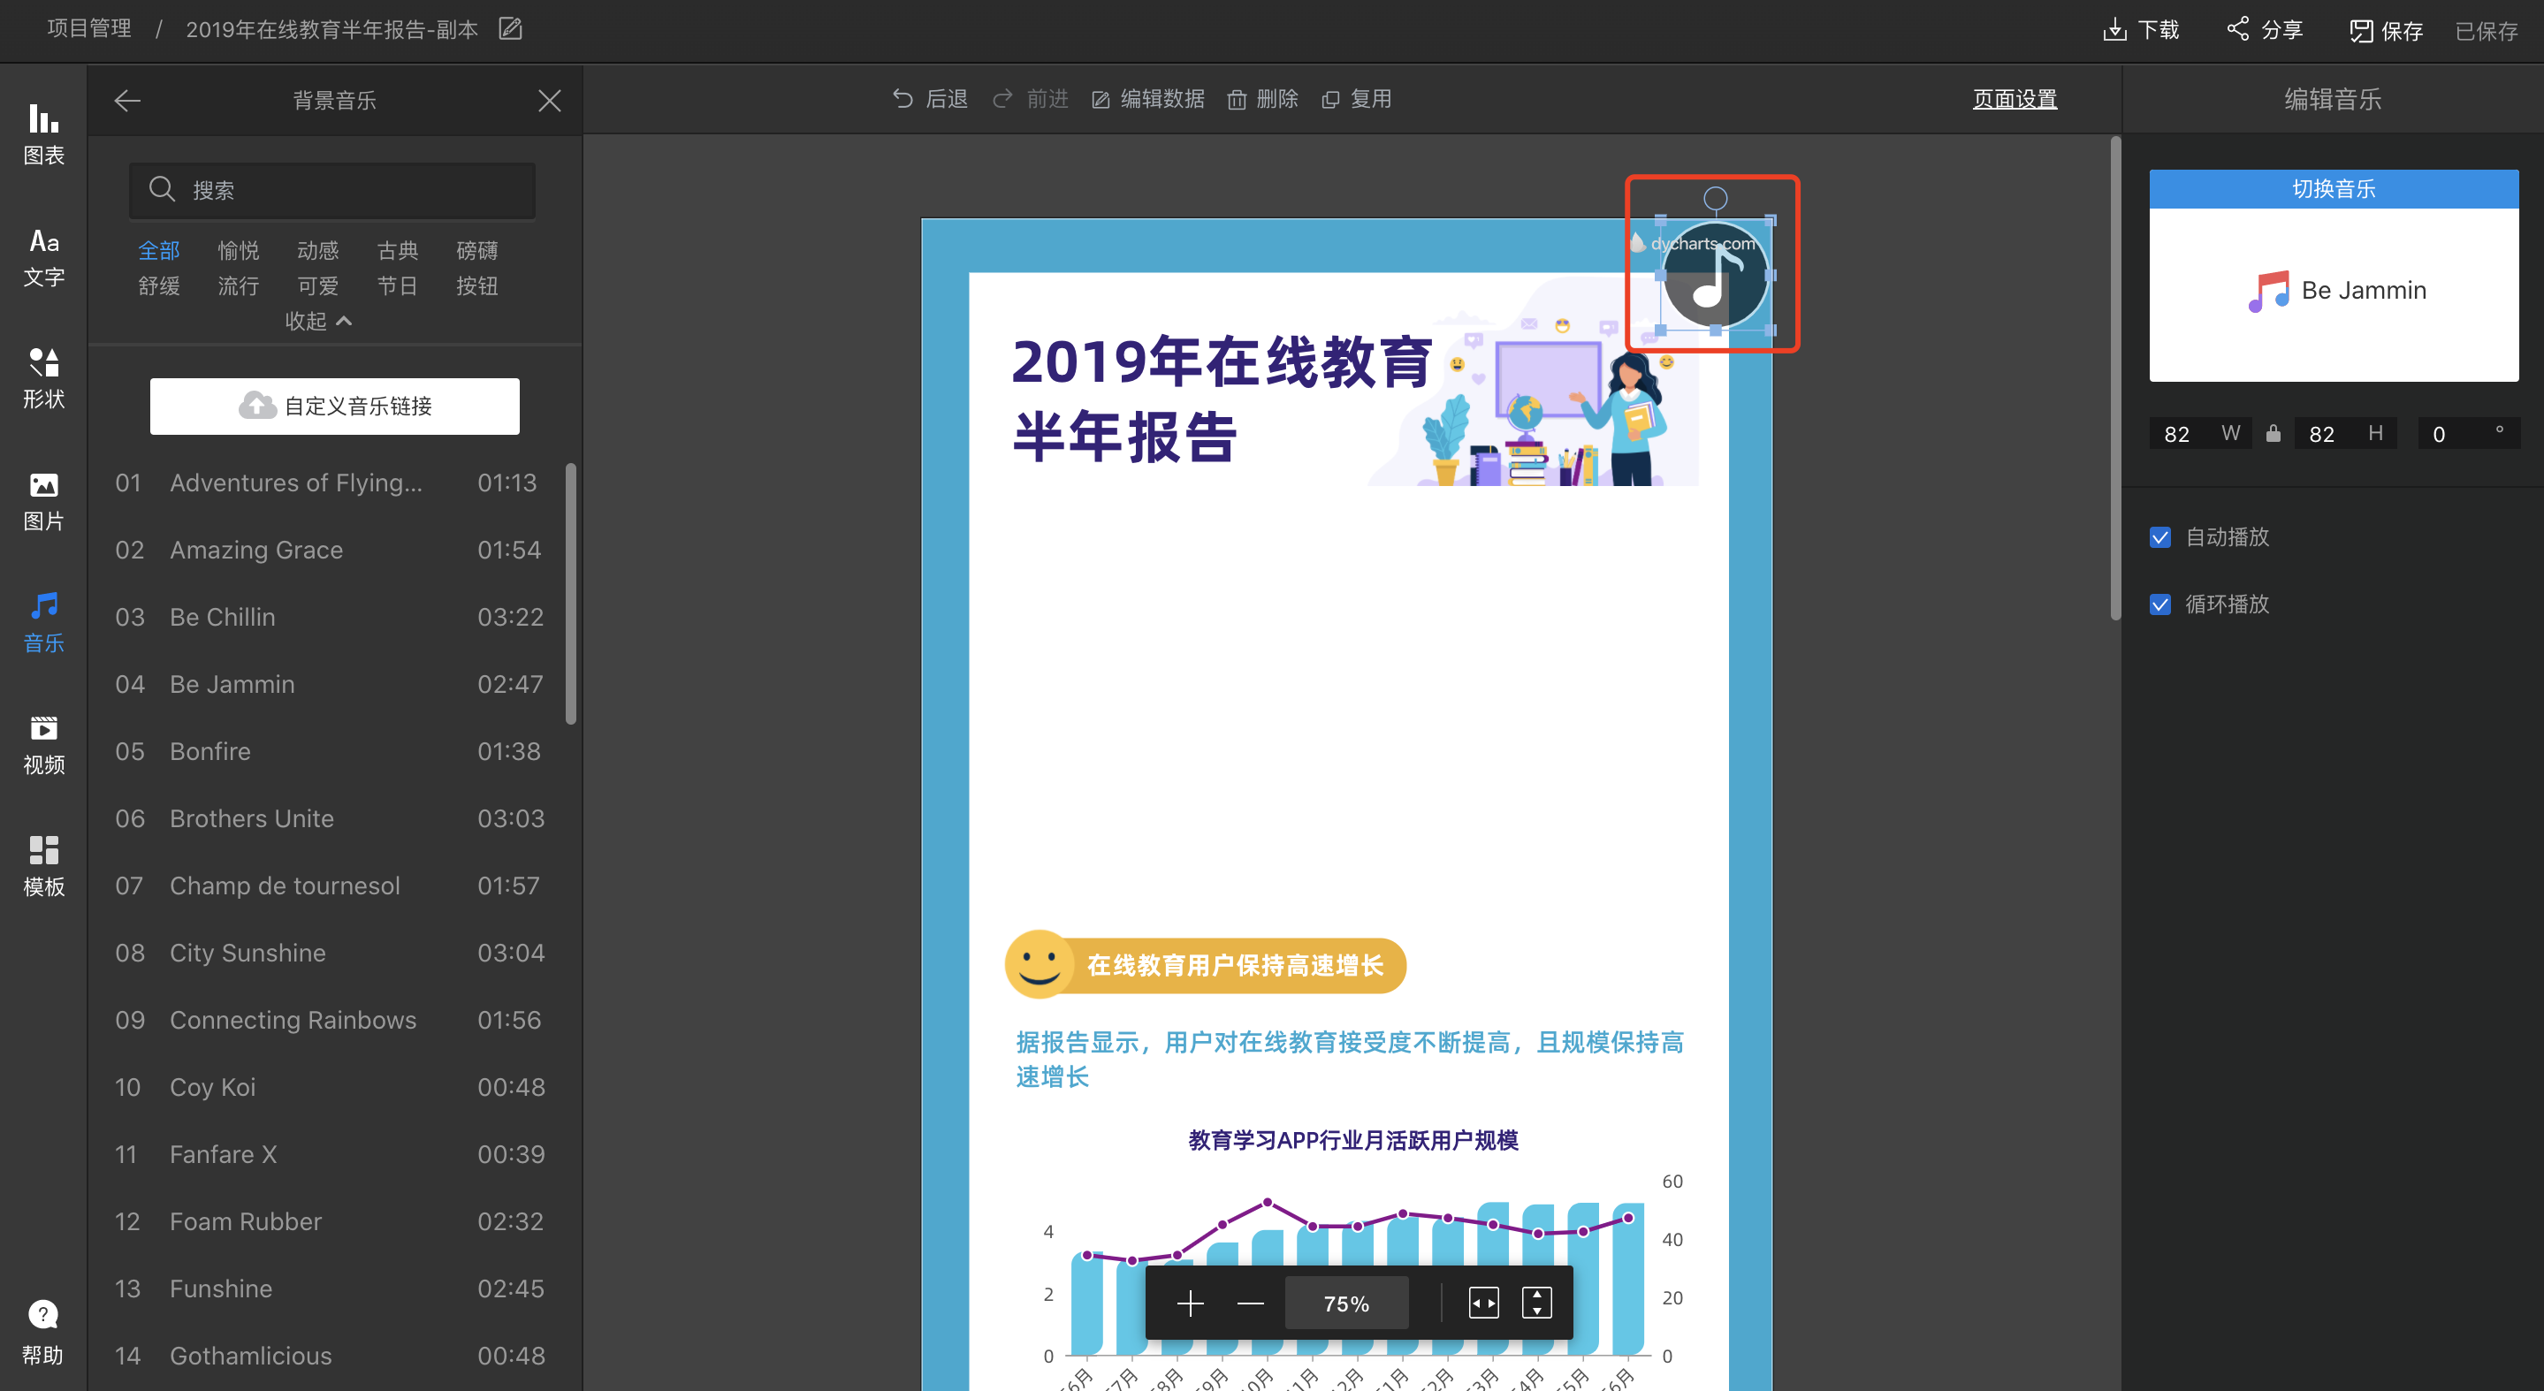Open the 图表 charts panel
2544x1391 pixels.
43,134
